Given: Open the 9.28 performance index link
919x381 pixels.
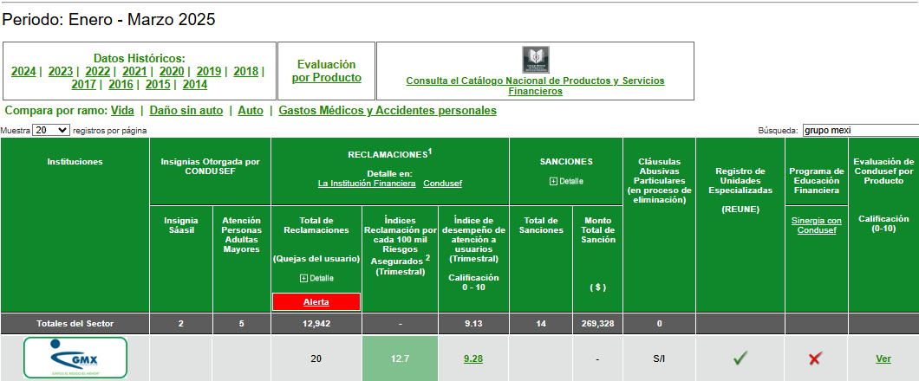Looking at the screenshot, I should (x=473, y=358).
